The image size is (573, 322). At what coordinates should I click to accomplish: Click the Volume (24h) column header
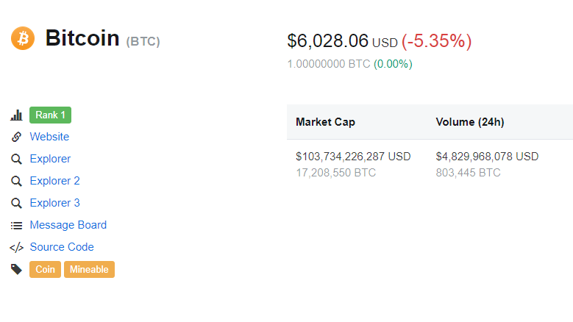(x=469, y=122)
